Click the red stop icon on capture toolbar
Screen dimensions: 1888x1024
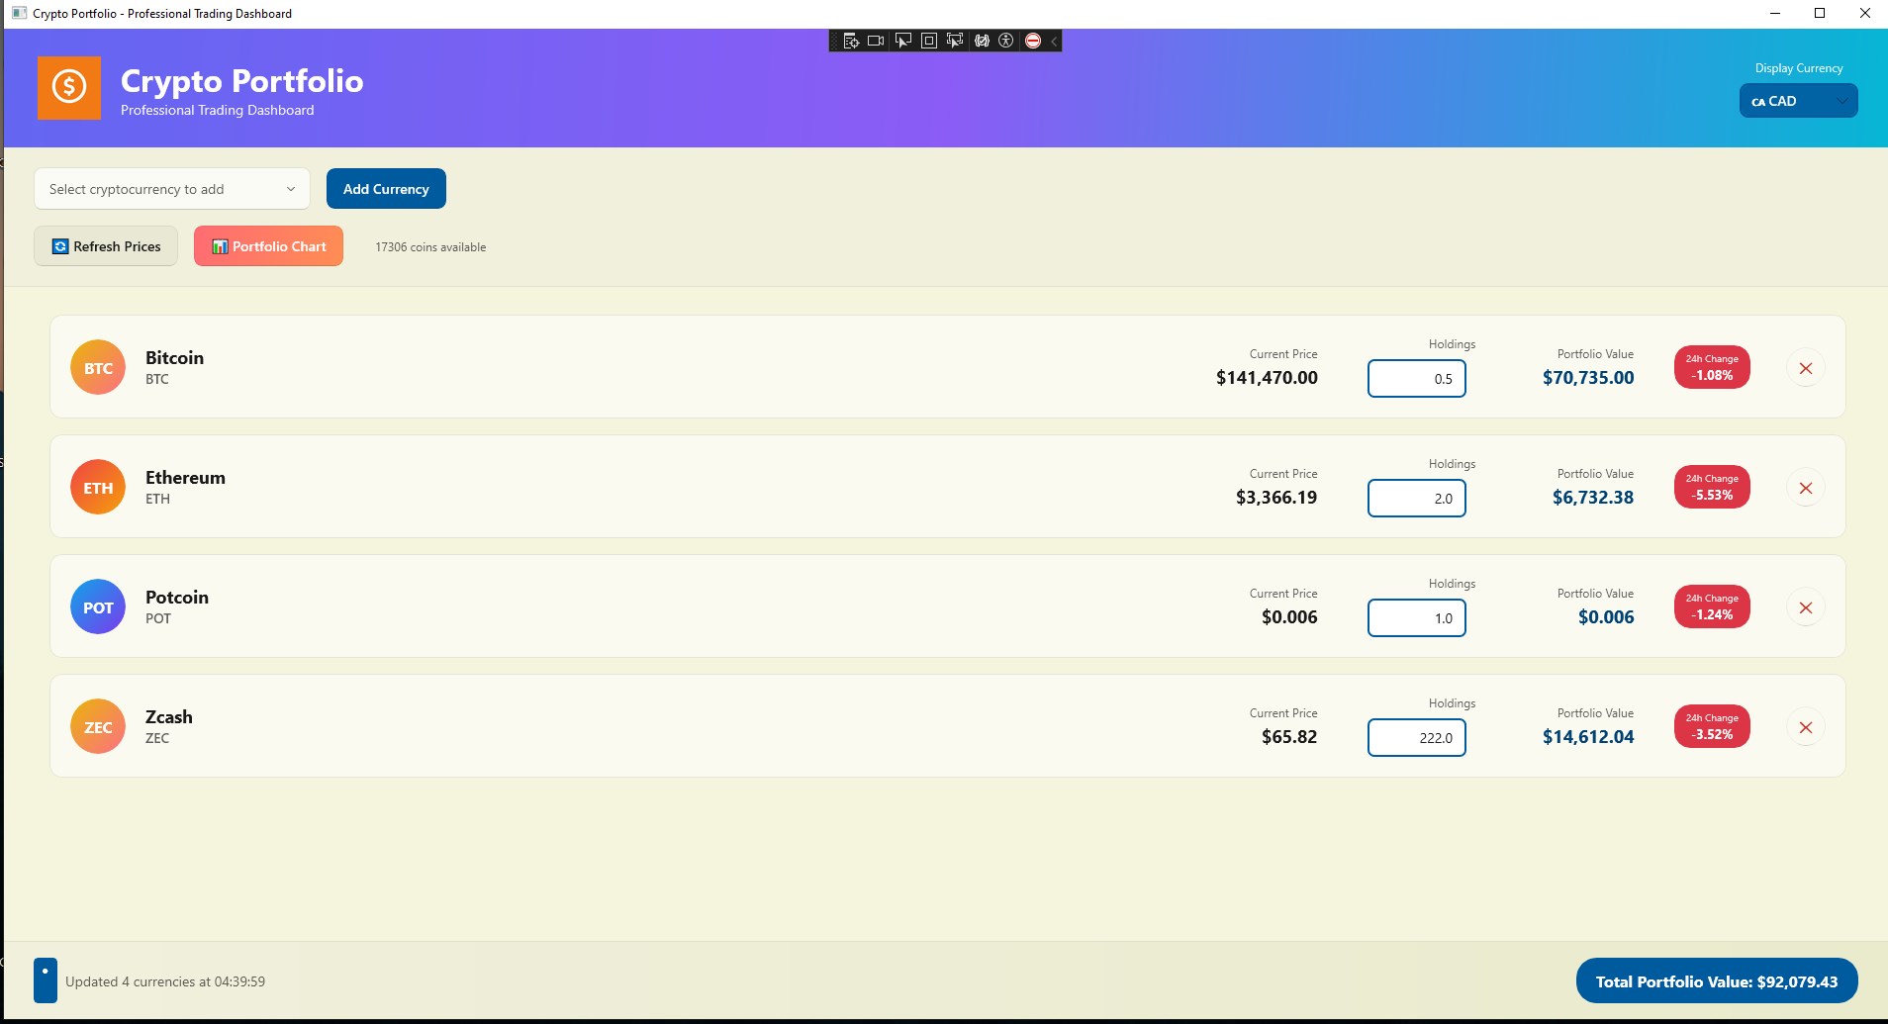click(1033, 41)
